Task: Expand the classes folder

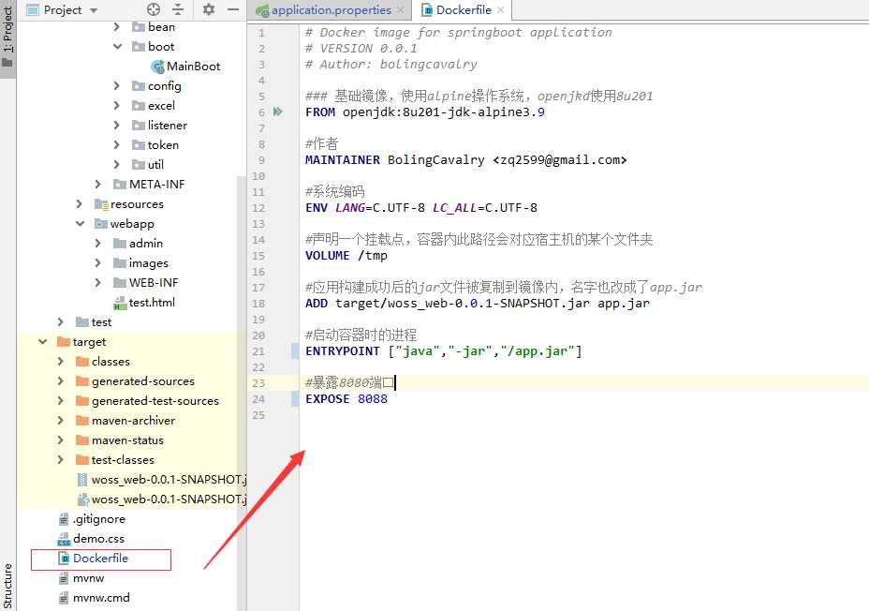Action: click(61, 362)
